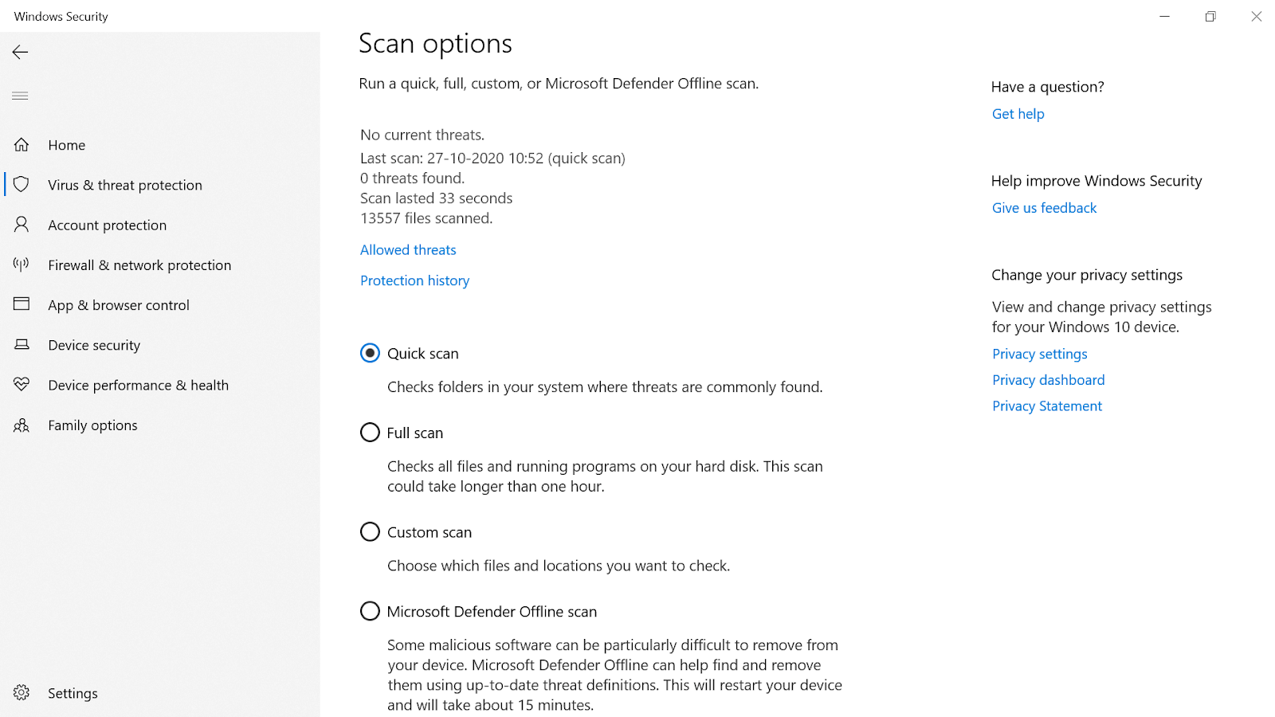The image size is (1275, 717).
Task: Click the Family options icon
Action: (20, 425)
